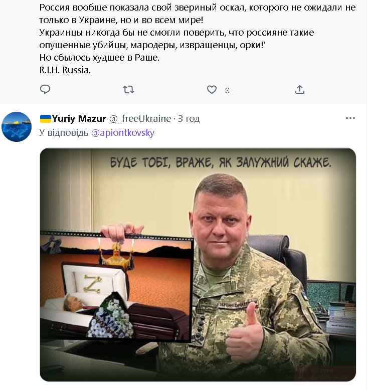The image size is (368, 390).
Task: Reply to the Russian-language tweet
Action: [x=45, y=89]
